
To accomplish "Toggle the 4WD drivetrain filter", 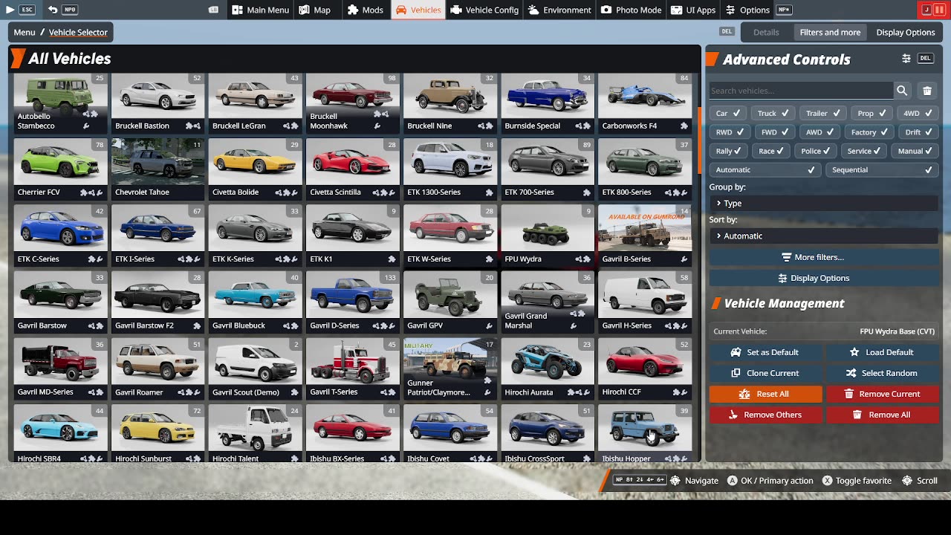I will 916,113.
